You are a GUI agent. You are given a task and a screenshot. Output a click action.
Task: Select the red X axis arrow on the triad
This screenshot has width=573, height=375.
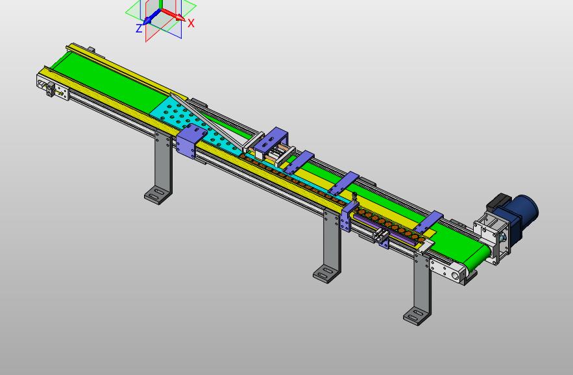point(173,15)
